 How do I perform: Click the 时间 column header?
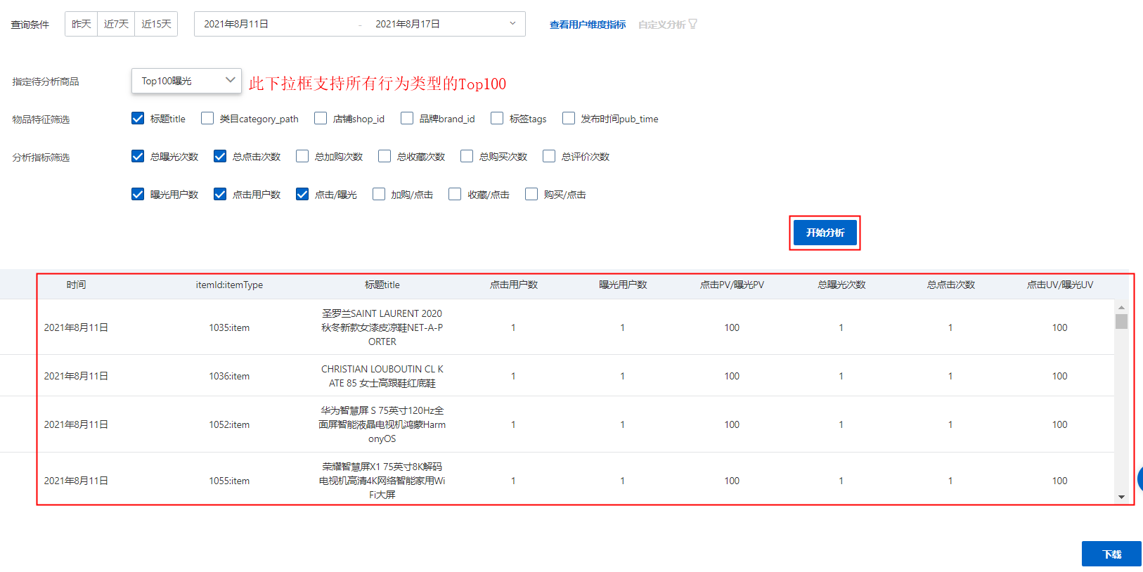[77, 285]
